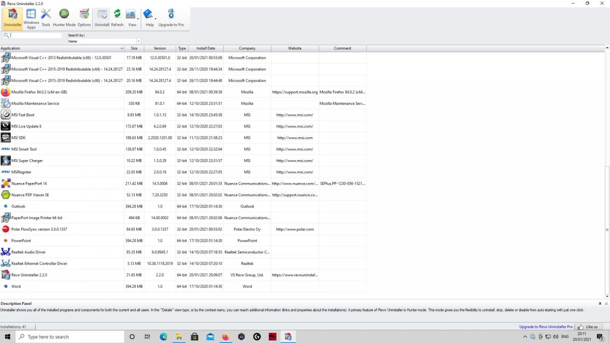Viewport: 610px width, 343px height.
Task: Select the Outlook app icon
Action: pyautogui.click(x=6, y=206)
